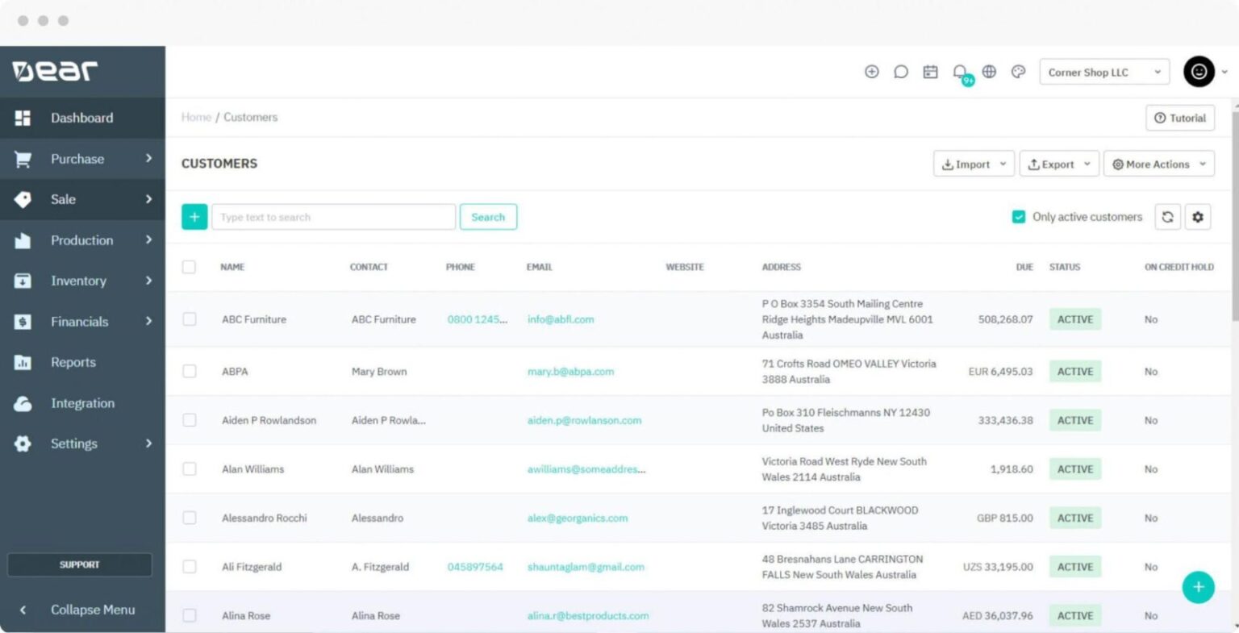Open Aiden's email link aiden.p@rowlanson.com
1239x633 pixels.
click(584, 420)
